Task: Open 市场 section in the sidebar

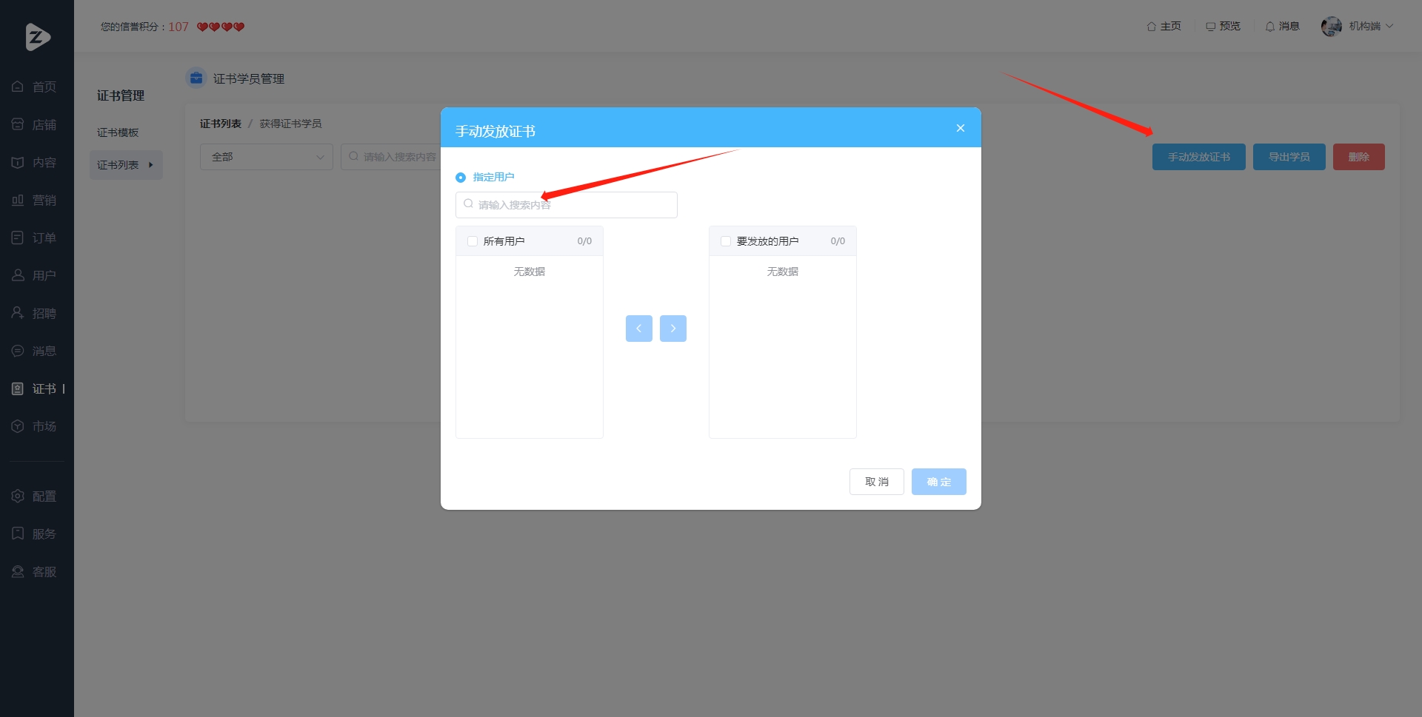Action: 35,427
